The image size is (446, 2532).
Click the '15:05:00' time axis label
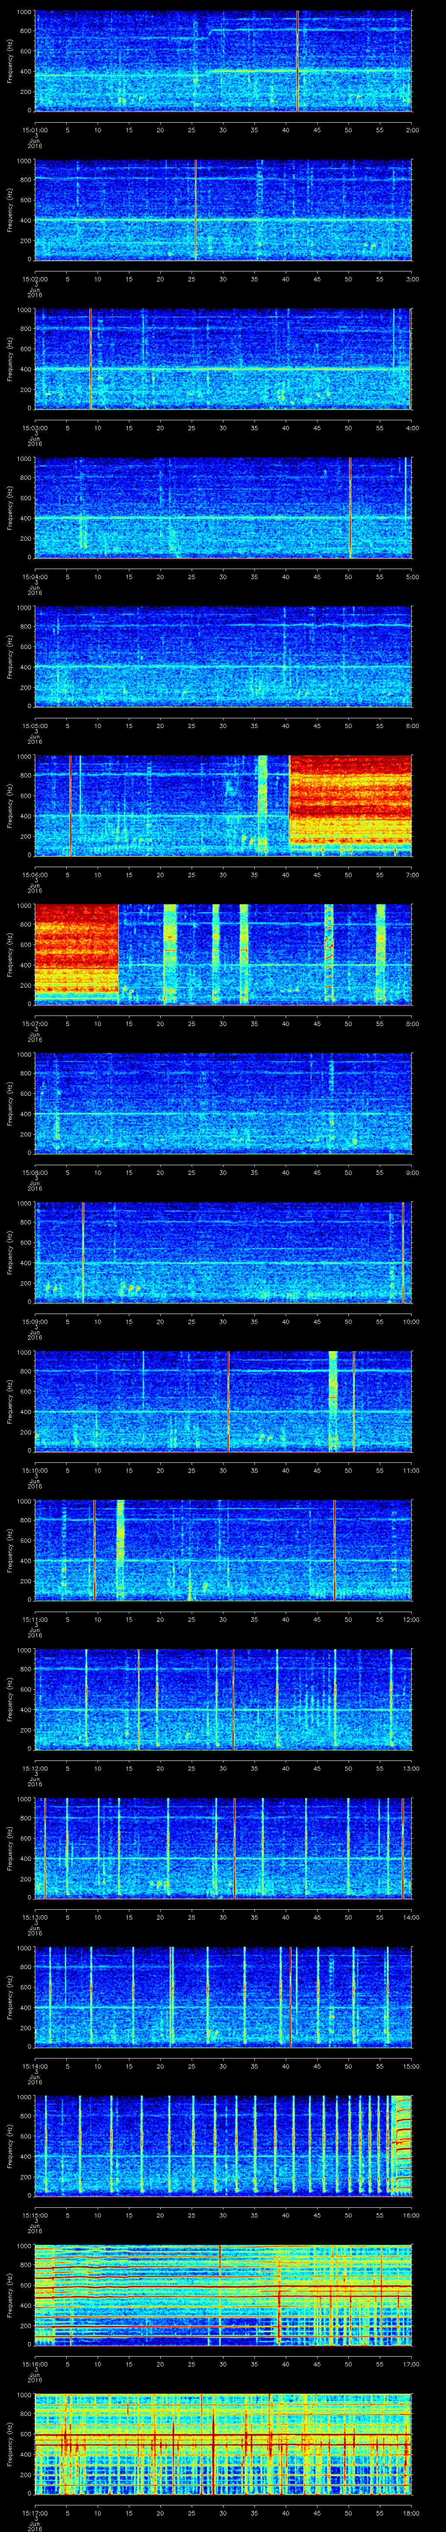coord(34,725)
